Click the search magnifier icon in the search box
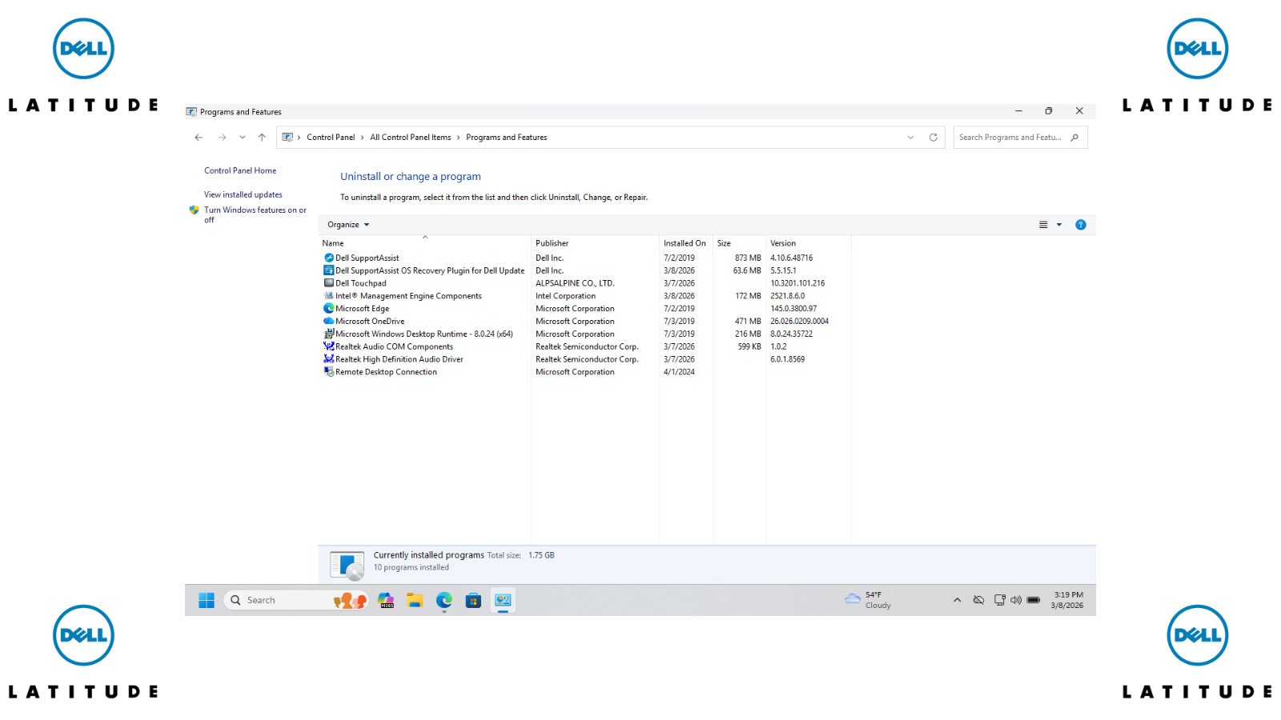 pos(1074,138)
